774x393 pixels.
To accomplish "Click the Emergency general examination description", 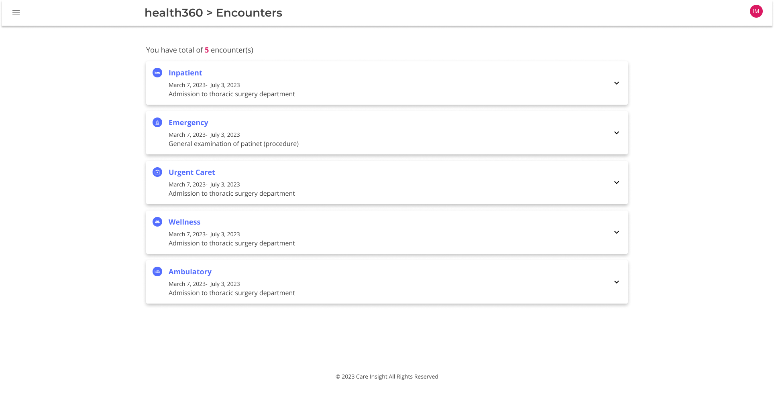I will tap(233, 144).
